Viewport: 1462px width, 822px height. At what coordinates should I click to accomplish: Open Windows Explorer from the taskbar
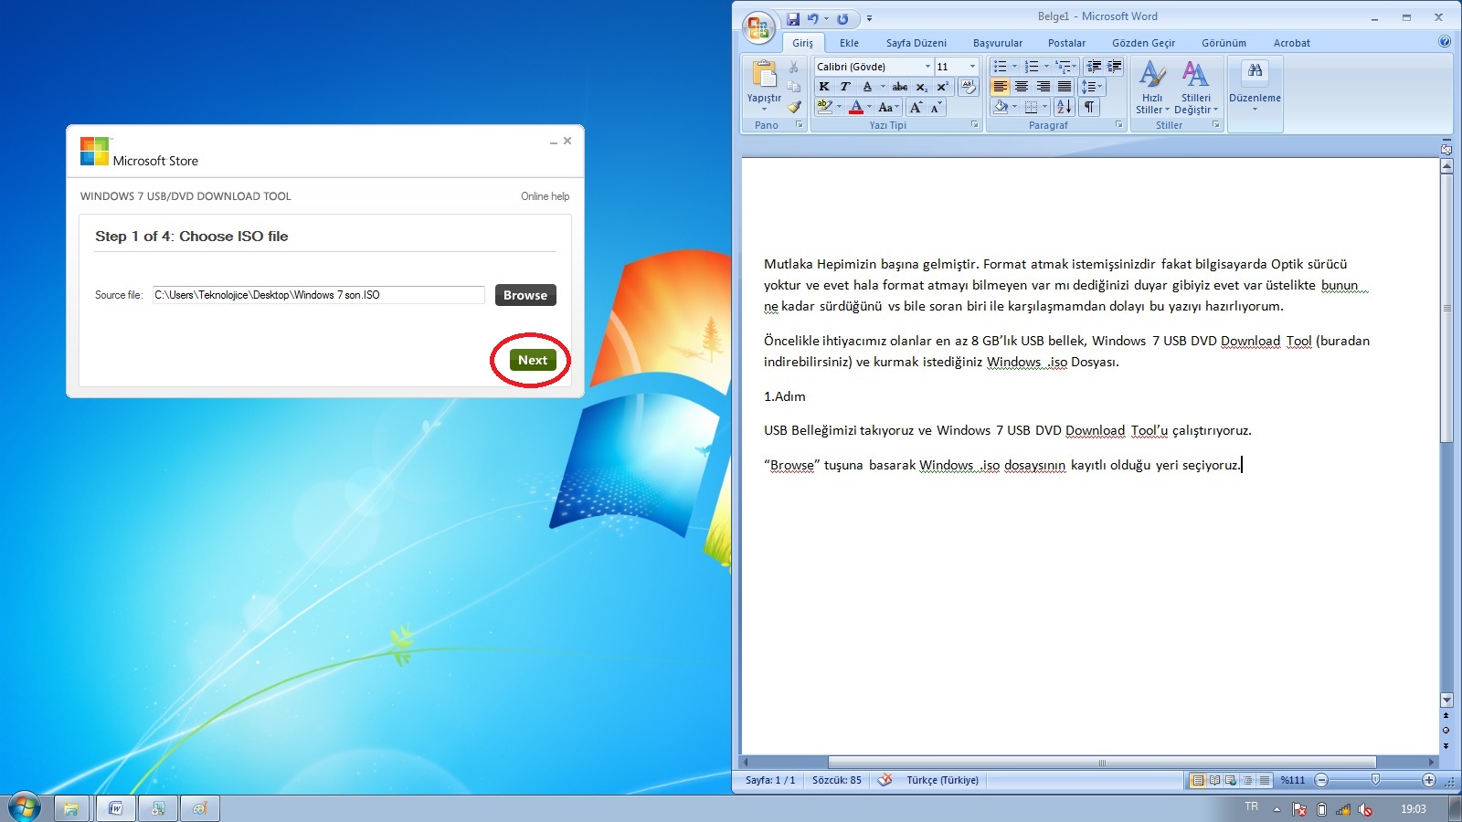click(70, 808)
